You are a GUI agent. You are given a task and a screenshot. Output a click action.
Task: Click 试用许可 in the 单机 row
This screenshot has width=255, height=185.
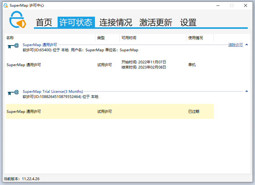(104, 65)
